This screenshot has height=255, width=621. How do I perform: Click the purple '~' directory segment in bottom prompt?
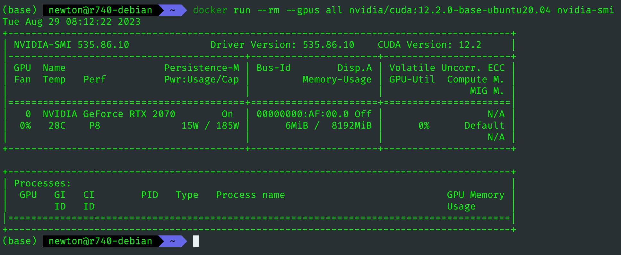(x=173, y=241)
